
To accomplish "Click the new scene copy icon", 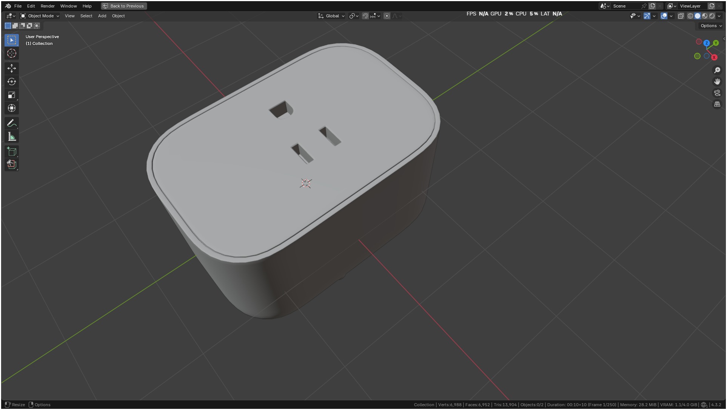I will [652, 6].
